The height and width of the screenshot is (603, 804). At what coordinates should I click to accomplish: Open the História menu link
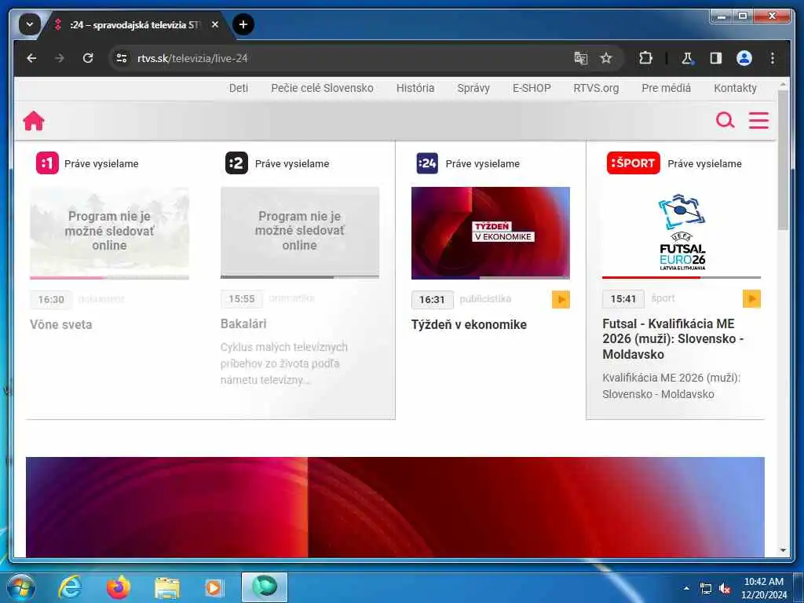(x=415, y=88)
